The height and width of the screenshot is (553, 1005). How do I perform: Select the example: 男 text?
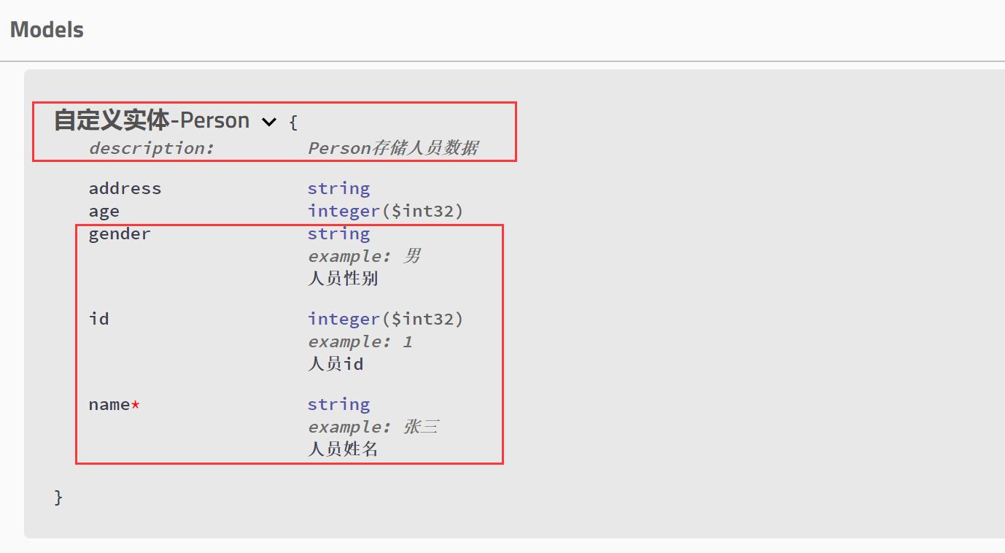[364, 257]
